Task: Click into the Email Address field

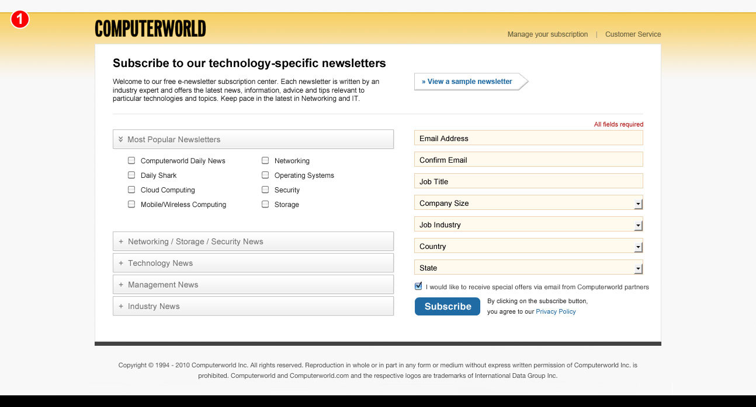Action: pos(528,138)
